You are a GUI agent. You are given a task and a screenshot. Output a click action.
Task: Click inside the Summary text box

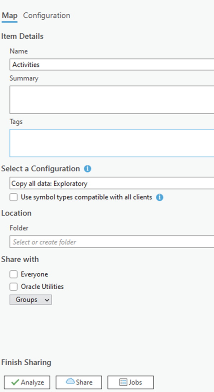(x=112, y=99)
